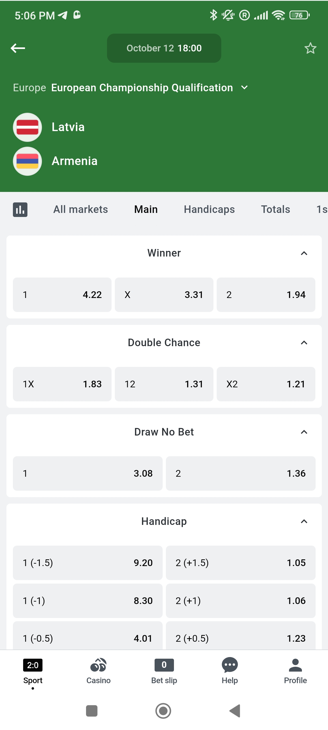The width and height of the screenshot is (328, 730).
Task: Tap the Sport 2:0 icon
Action: coord(33,671)
